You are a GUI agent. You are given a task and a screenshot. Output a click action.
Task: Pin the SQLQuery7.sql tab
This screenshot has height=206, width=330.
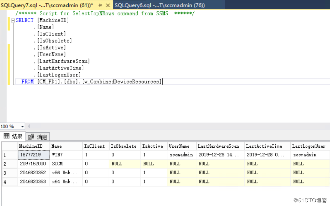tap(100, 5)
